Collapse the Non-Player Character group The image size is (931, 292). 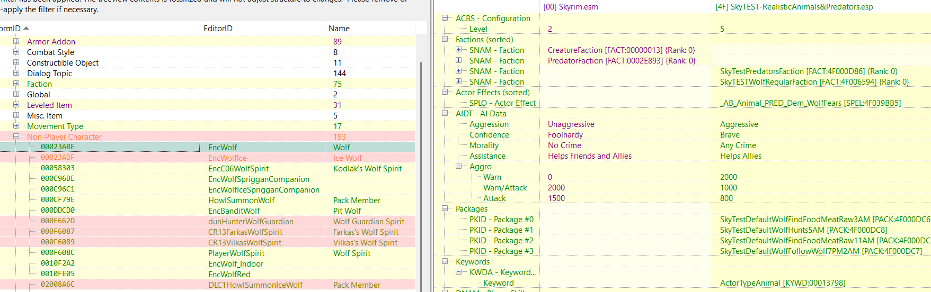(16, 136)
